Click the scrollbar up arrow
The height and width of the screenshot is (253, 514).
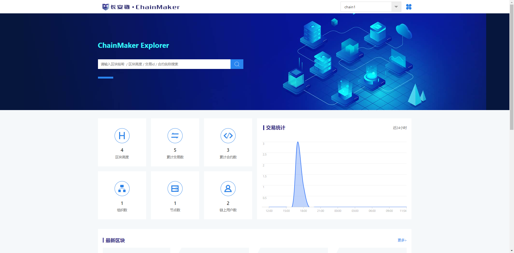coord(512,2)
